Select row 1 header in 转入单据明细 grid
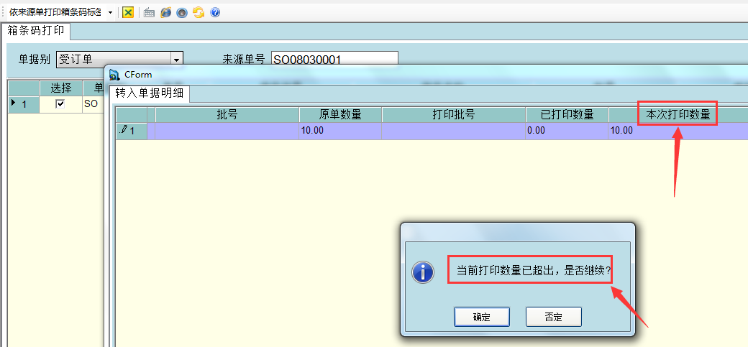The image size is (748, 347). click(x=132, y=131)
